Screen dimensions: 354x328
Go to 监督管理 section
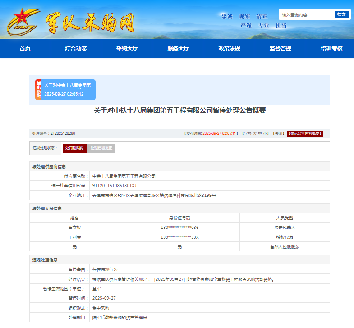(280, 49)
